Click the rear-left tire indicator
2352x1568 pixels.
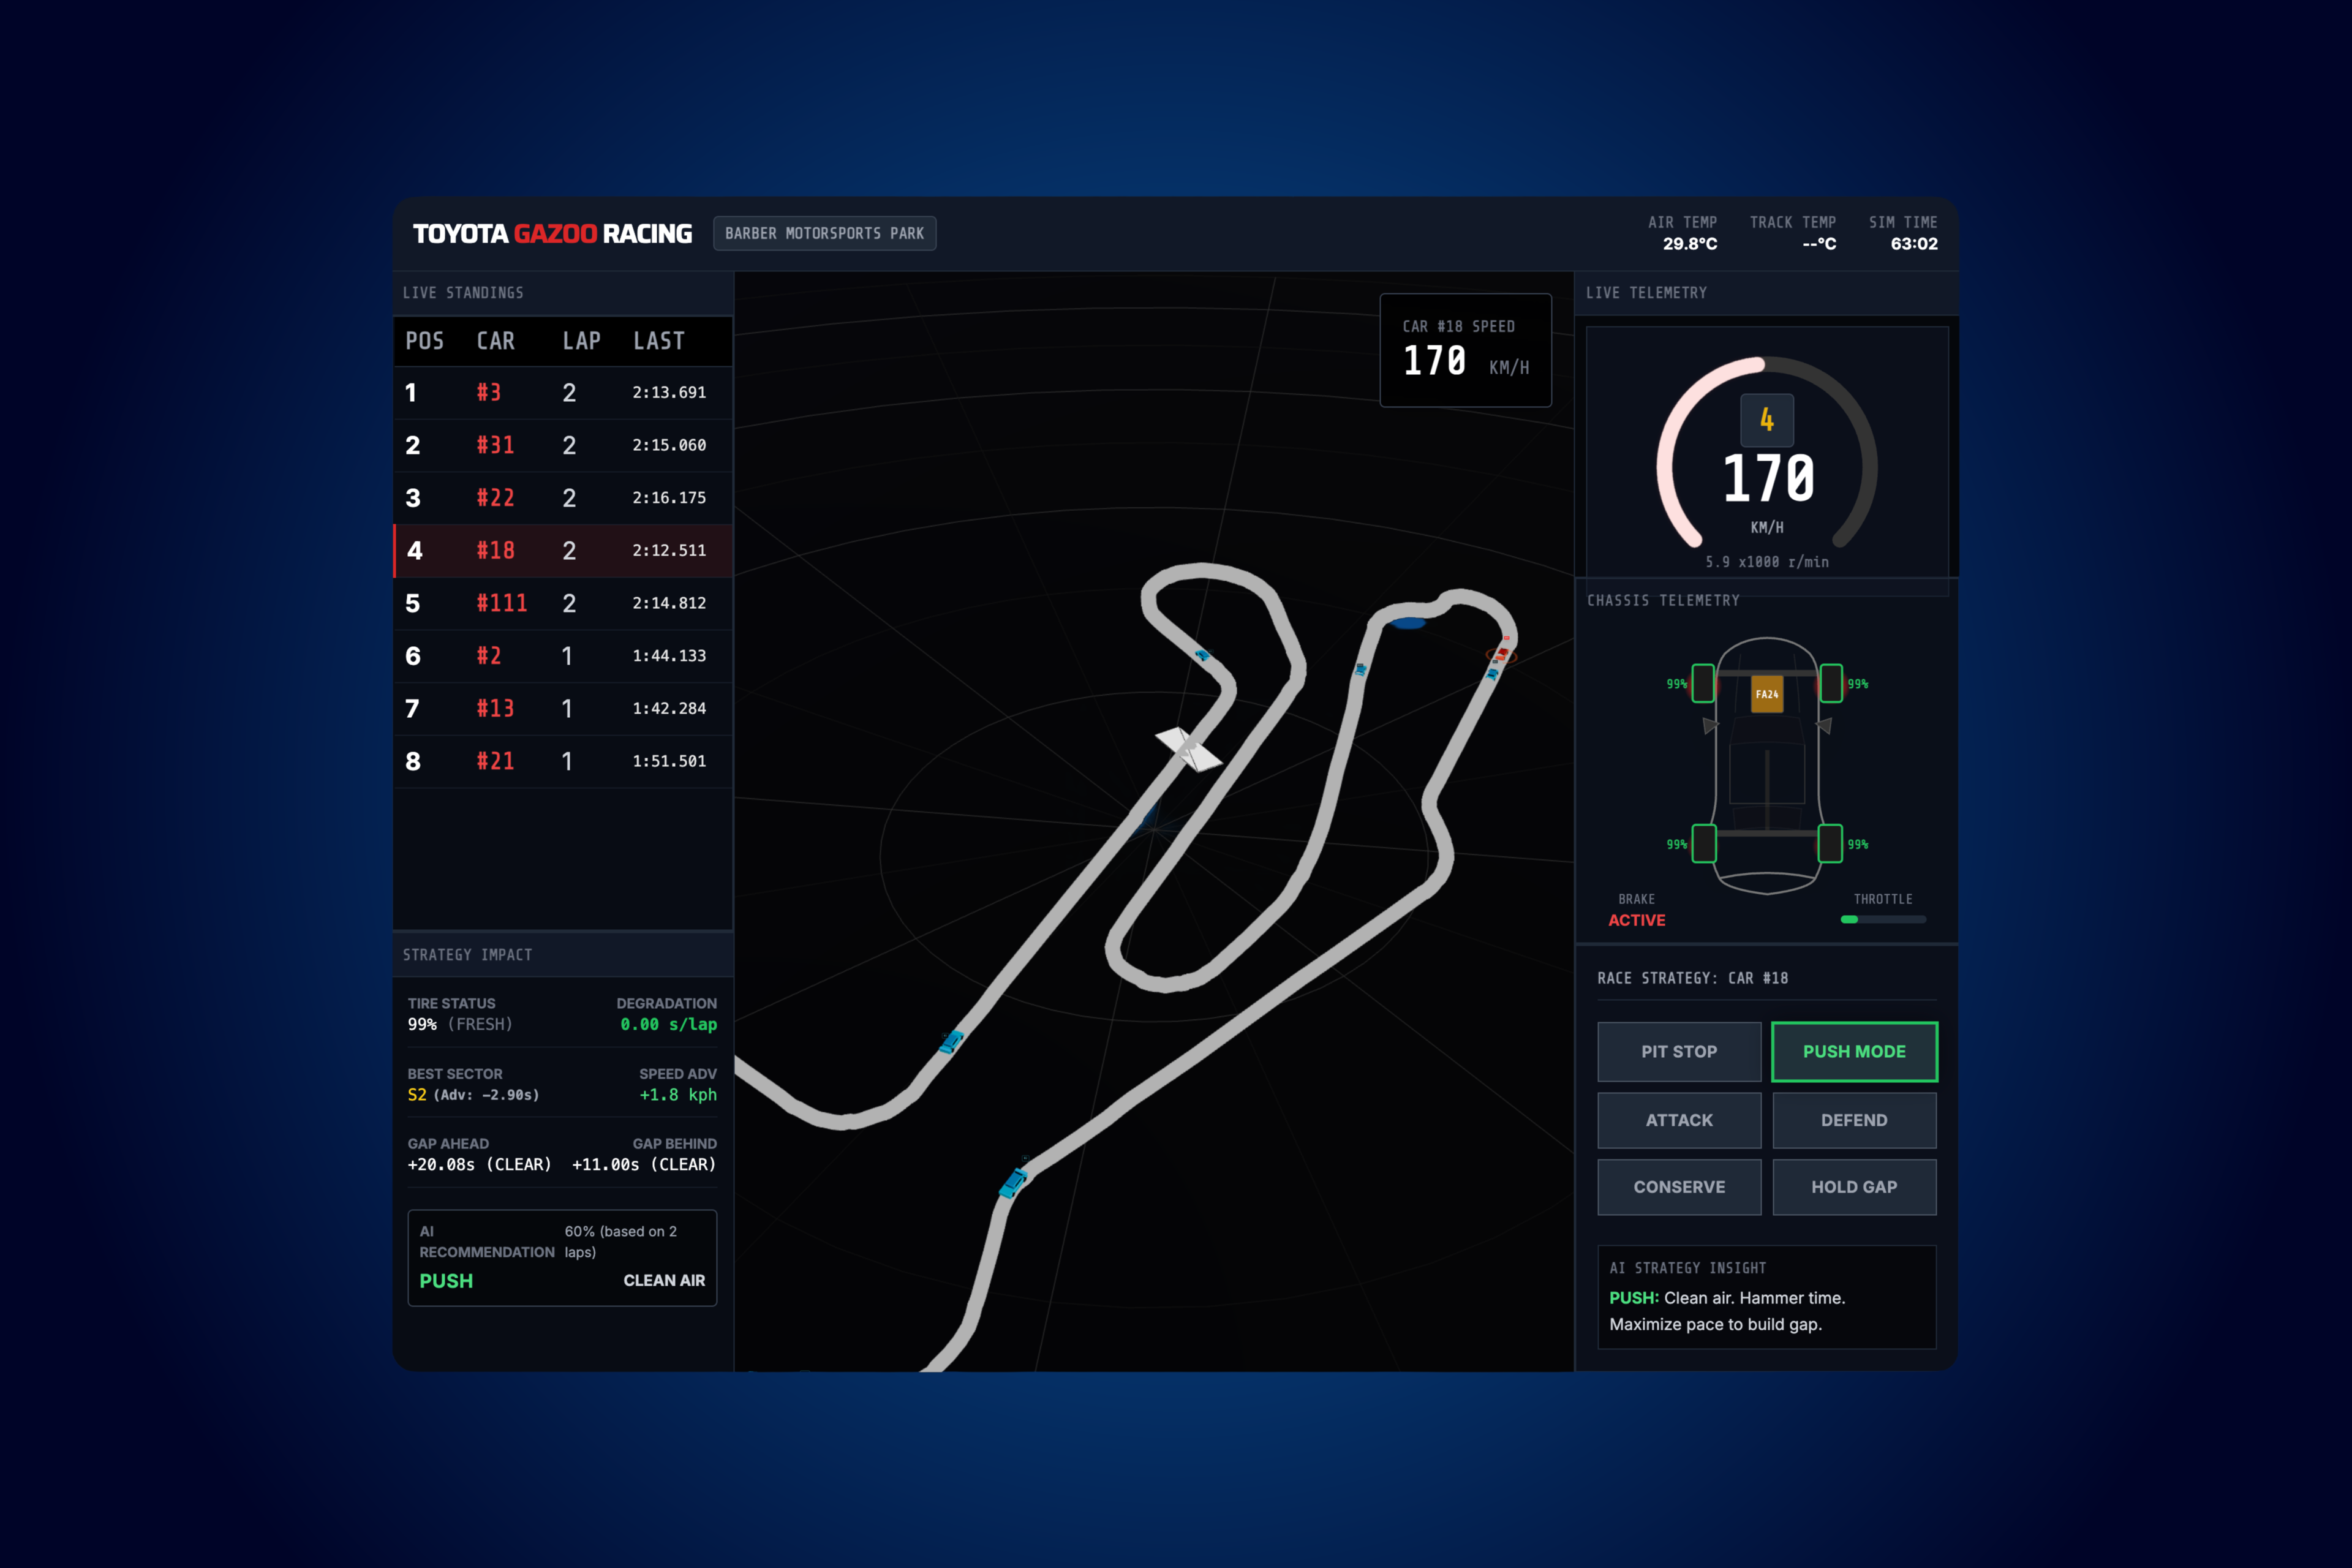1703,843
